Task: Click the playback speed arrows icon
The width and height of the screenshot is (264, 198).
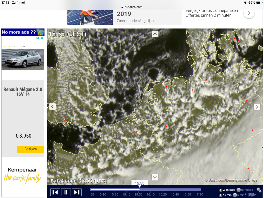Action: [x=252, y=195]
